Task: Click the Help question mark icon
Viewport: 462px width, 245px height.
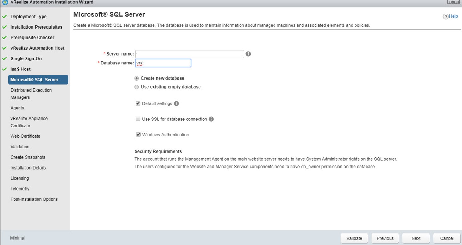Action: coord(446,16)
